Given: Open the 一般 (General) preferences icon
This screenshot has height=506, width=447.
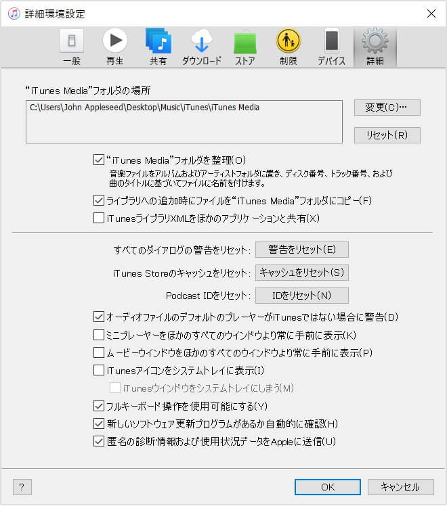Looking at the screenshot, I should (72, 47).
